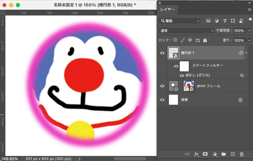Filter layers by shape layer icon
This screenshot has width=253, height=161.
pyautogui.click(x=233, y=21)
